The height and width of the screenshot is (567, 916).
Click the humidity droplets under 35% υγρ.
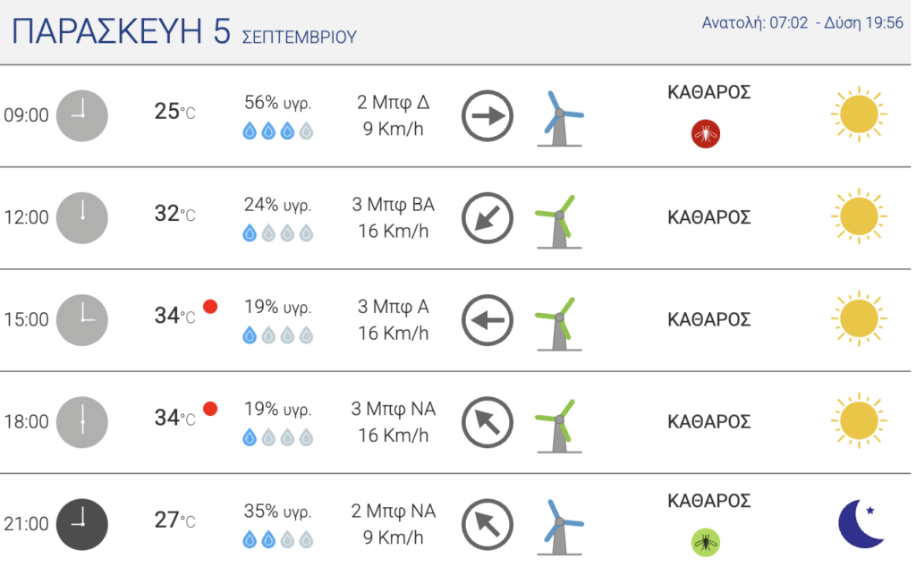coord(277,539)
